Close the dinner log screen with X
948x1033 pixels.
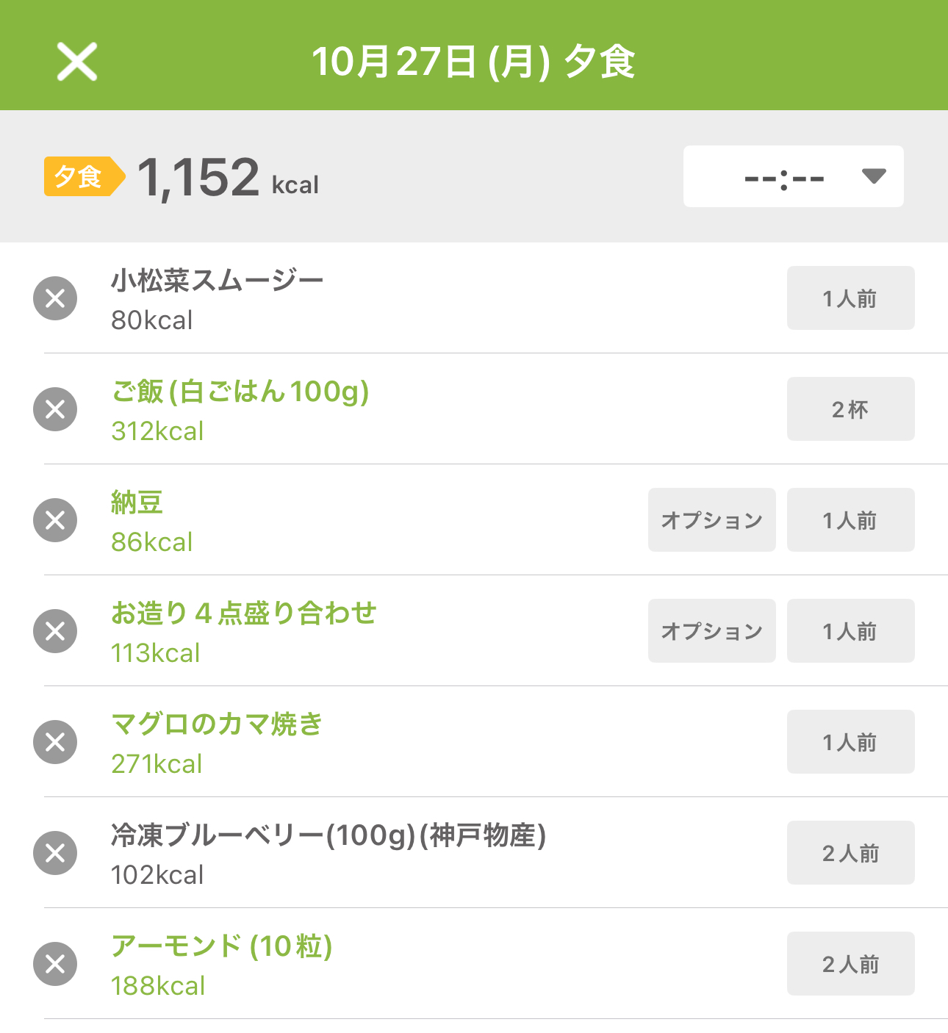click(x=77, y=61)
